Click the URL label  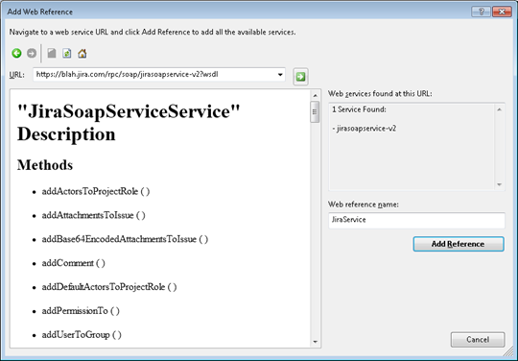[x=17, y=75]
